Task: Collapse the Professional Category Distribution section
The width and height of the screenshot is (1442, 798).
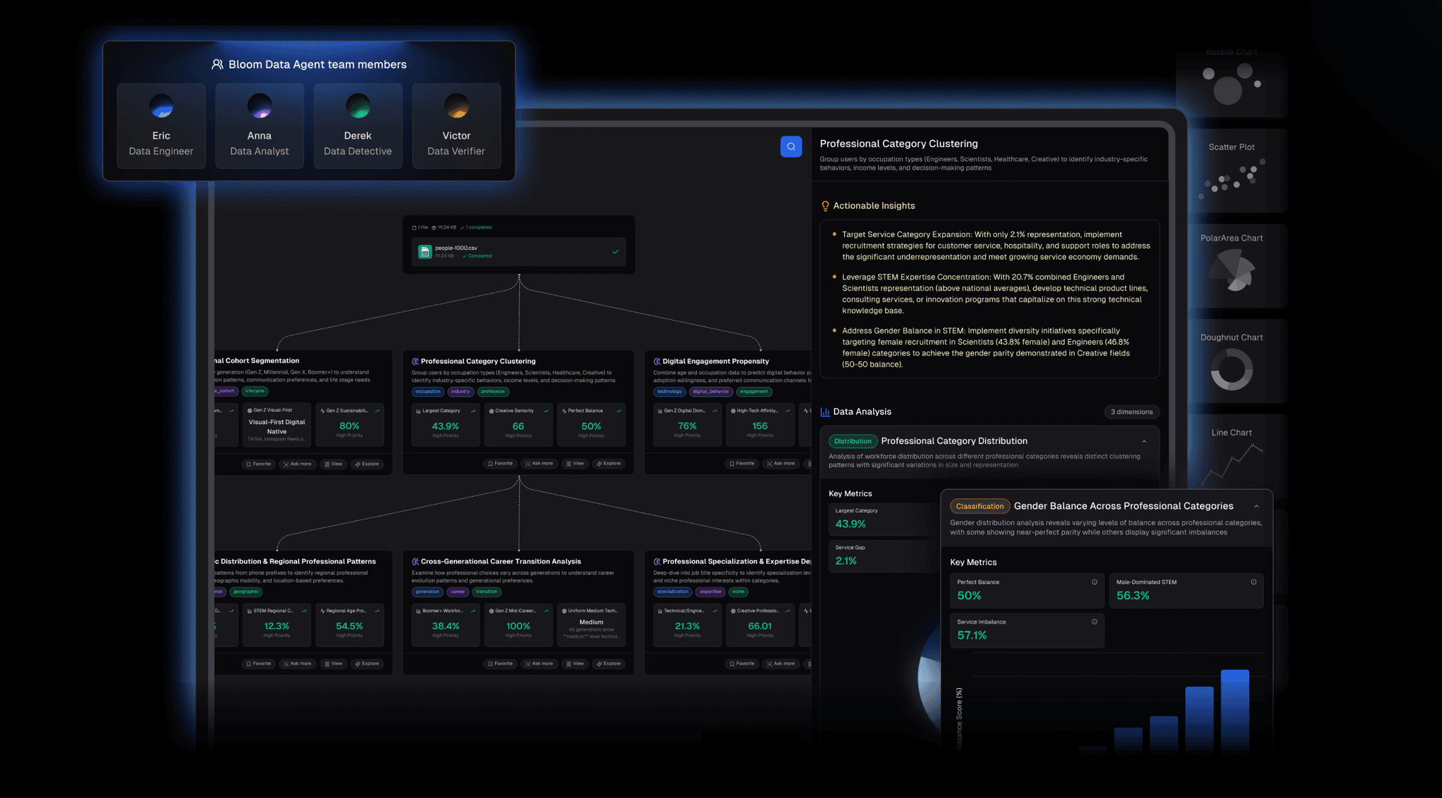Action: pos(1144,442)
